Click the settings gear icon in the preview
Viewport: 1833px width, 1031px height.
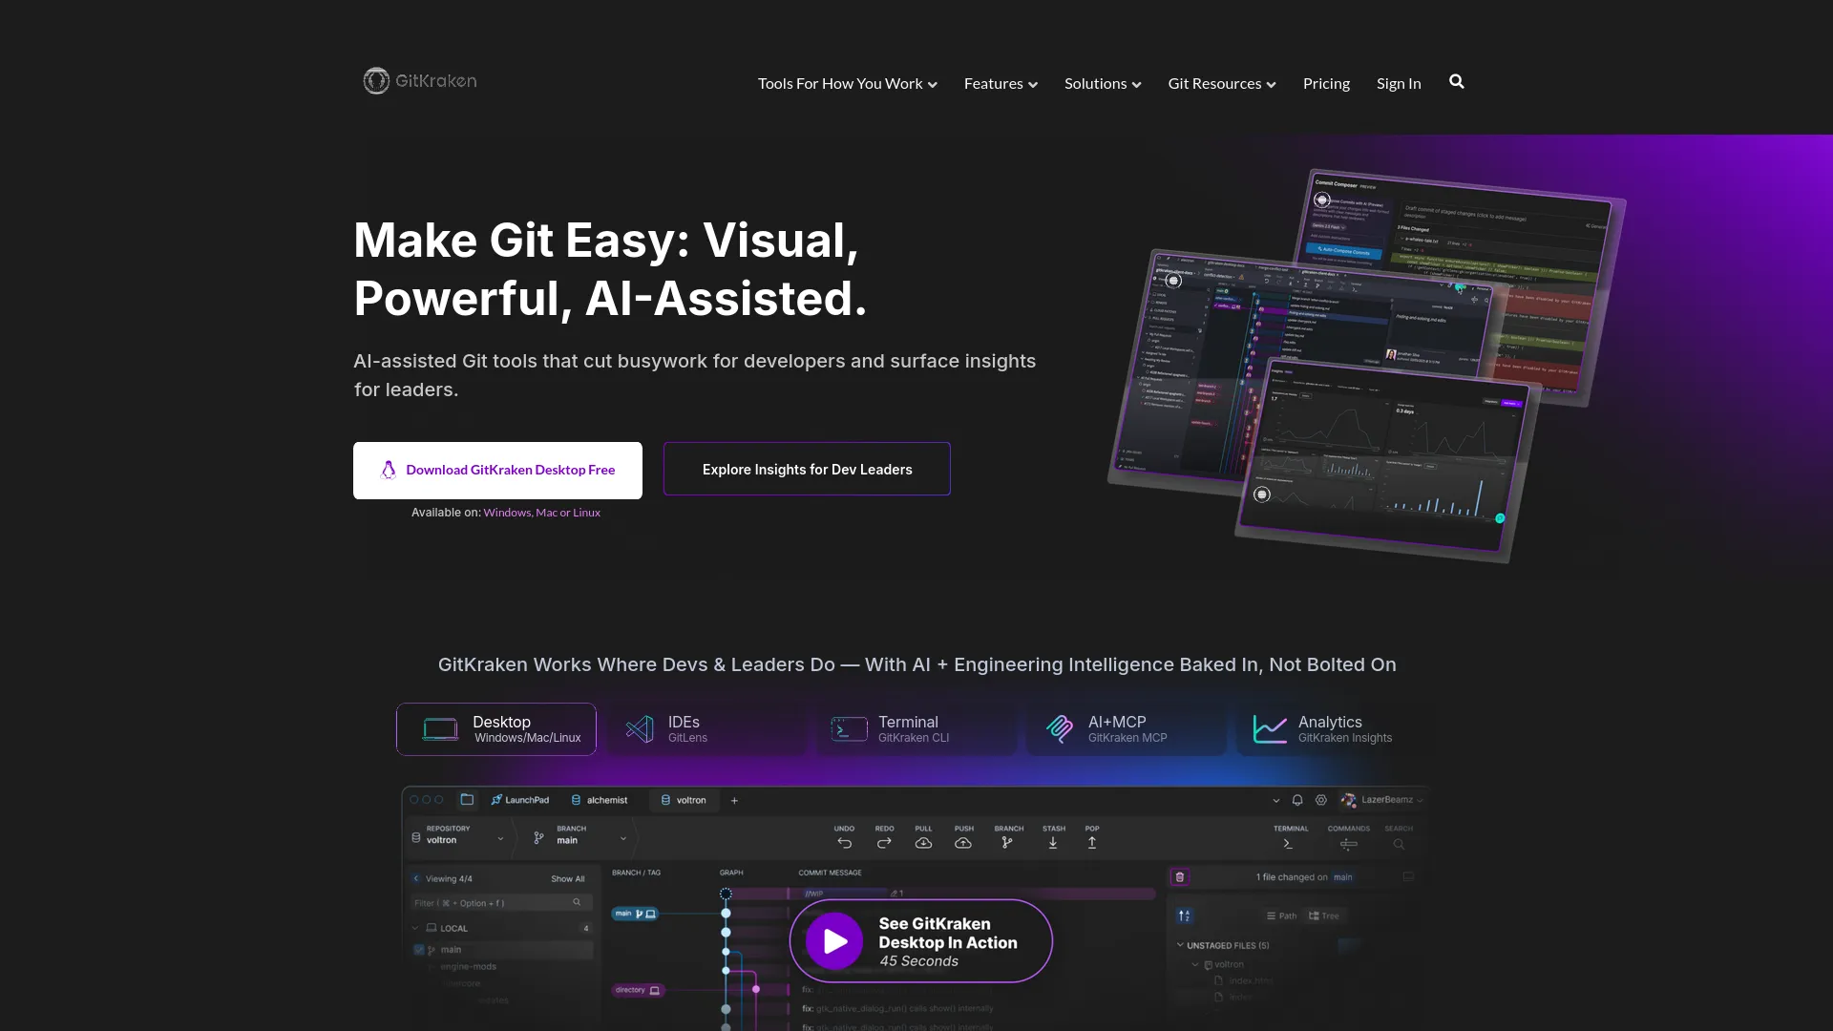click(x=1321, y=800)
